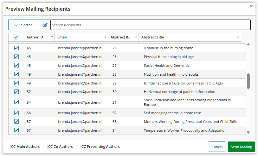Uncheck the row for abstract 25
This screenshot has height=156, width=258.
coord(16,48)
